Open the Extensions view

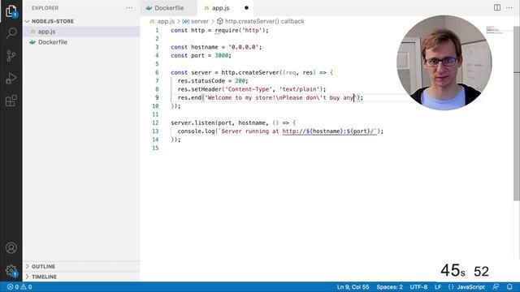(11, 101)
